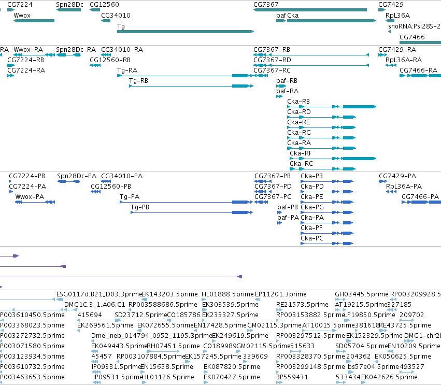This screenshot has height=385, width=441.
Task: Click the Wwox-PA protein label
Action: (x=30, y=197)
